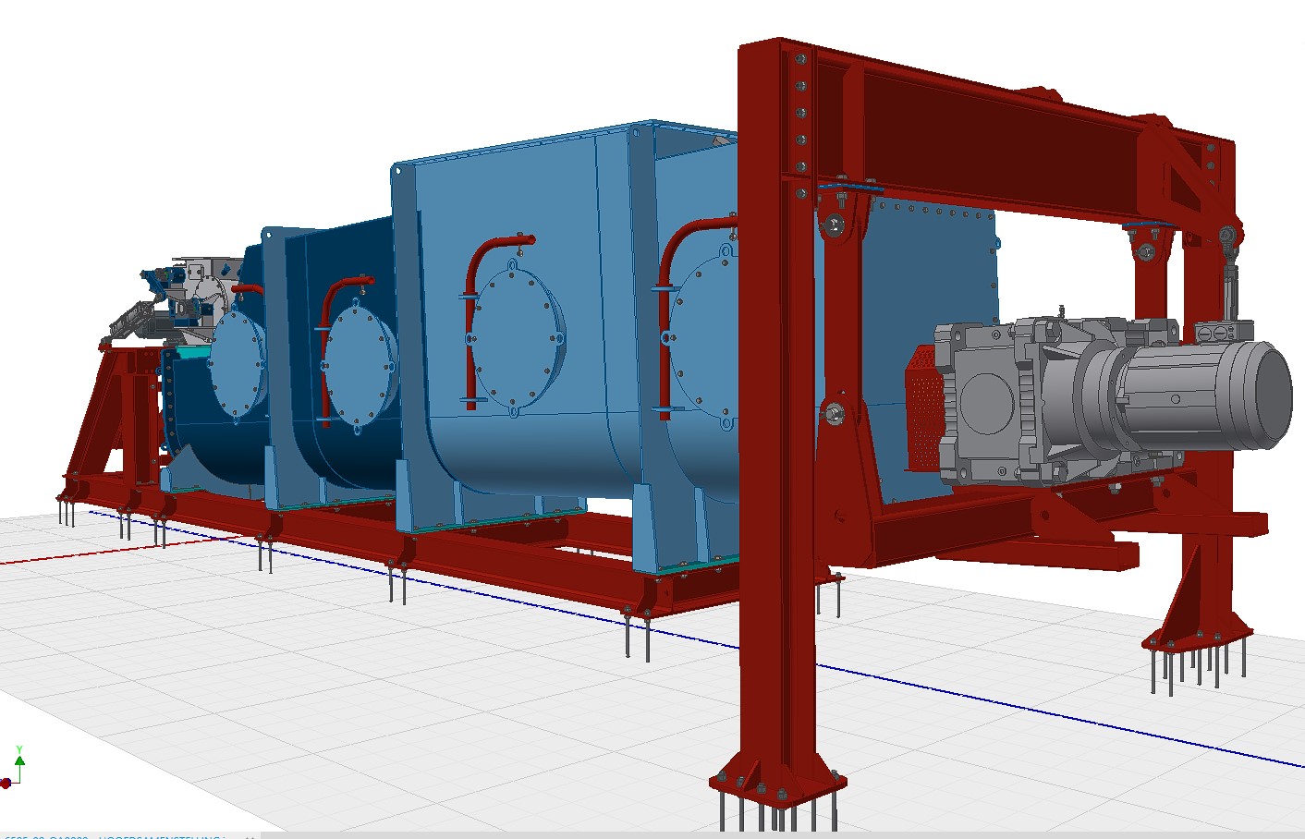The height and width of the screenshot is (839, 1305).
Task: Select the foreground red vertical column
Action: tap(776, 462)
